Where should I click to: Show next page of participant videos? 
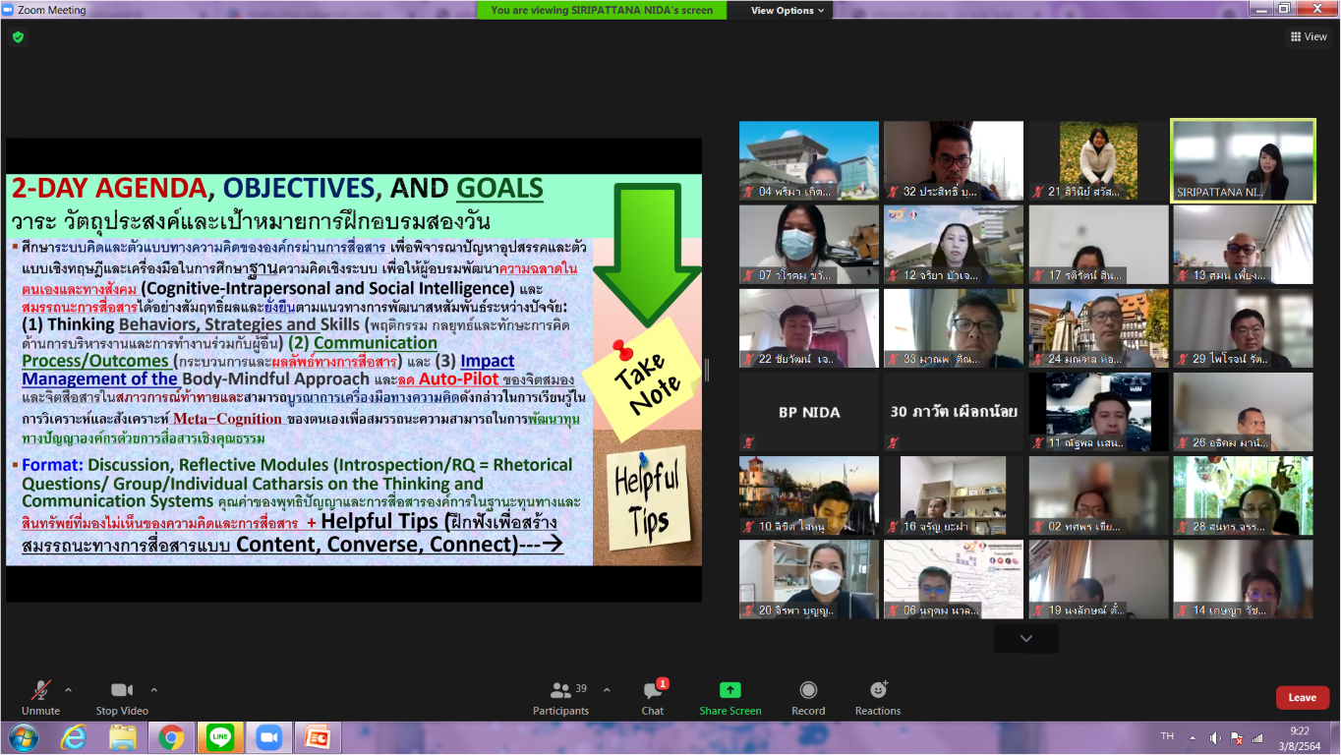click(x=1025, y=639)
